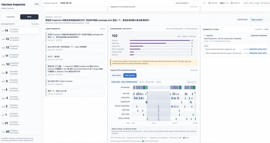Hide the Harness Inspector sidebar
This screenshot has width=270, height=143.
37,4
